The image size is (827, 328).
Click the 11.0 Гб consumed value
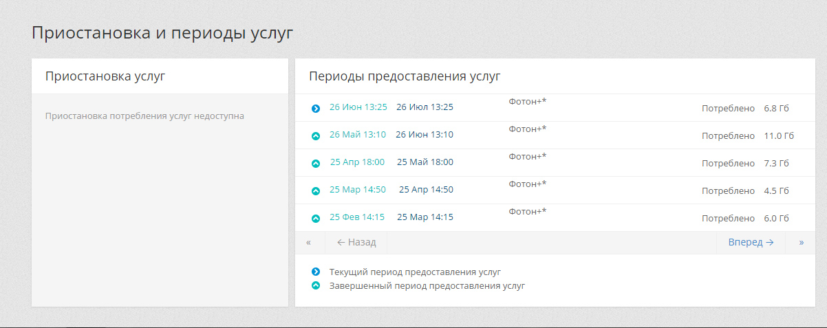tap(779, 136)
